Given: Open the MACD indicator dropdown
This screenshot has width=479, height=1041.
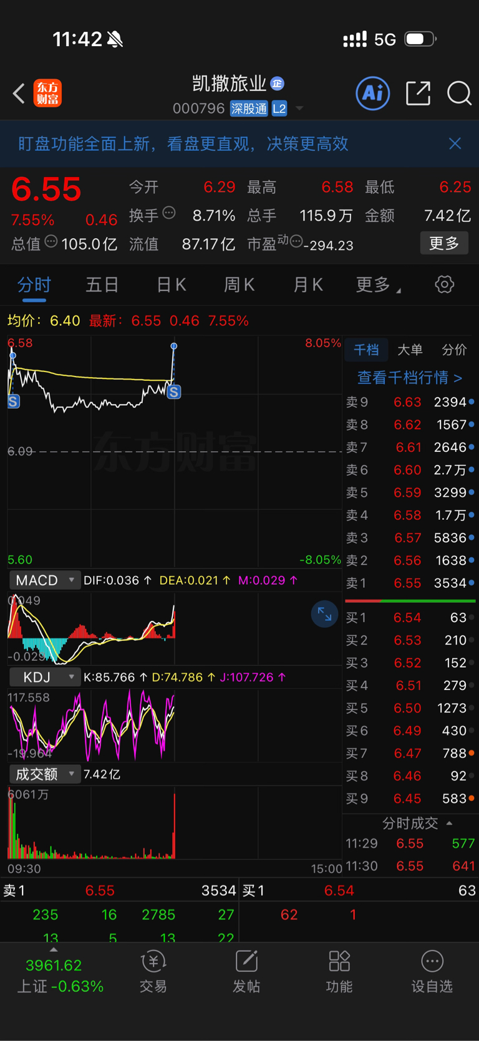Looking at the screenshot, I should click(44, 580).
